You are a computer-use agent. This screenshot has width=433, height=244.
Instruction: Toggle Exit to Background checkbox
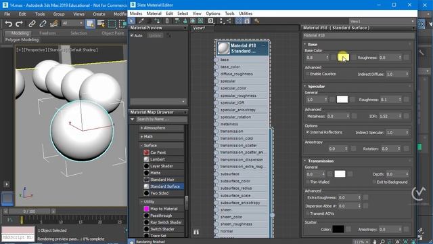(374, 182)
